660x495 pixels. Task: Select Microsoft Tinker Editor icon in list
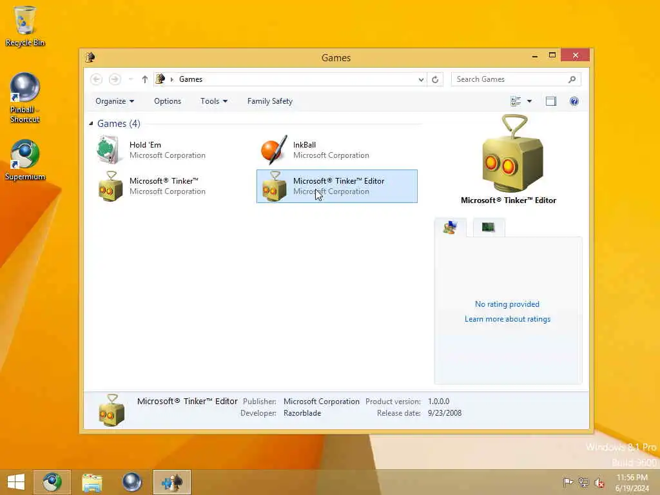(274, 186)
